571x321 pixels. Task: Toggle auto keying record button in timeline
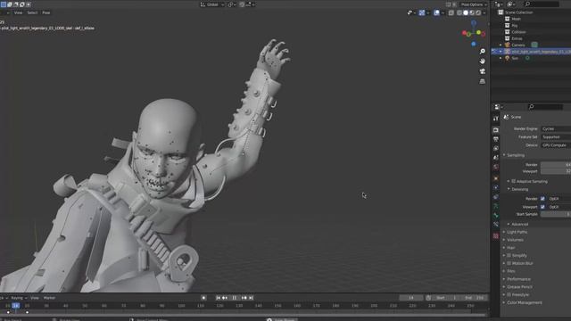click(x=203, y=298)
